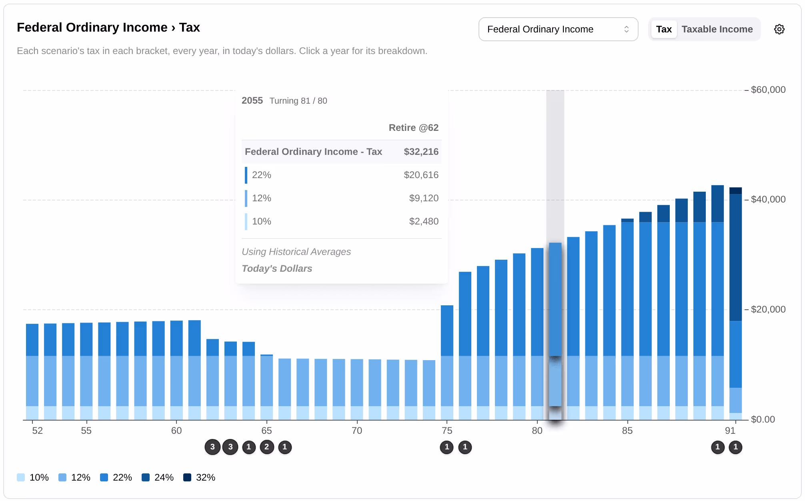Click the bar for age 75

447,363
